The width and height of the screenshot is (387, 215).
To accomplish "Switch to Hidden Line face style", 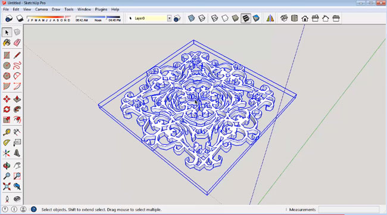I will [x=225, y=18].
